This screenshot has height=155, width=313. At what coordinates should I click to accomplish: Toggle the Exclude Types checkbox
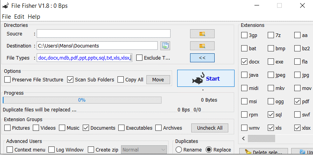(x=139, y=58)
